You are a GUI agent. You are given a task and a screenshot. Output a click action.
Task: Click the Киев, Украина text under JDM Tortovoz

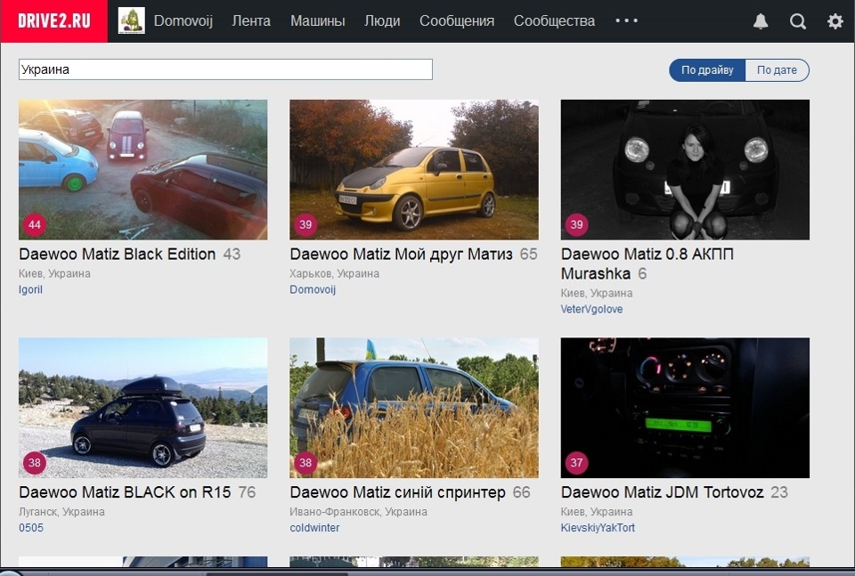(597, 512)
